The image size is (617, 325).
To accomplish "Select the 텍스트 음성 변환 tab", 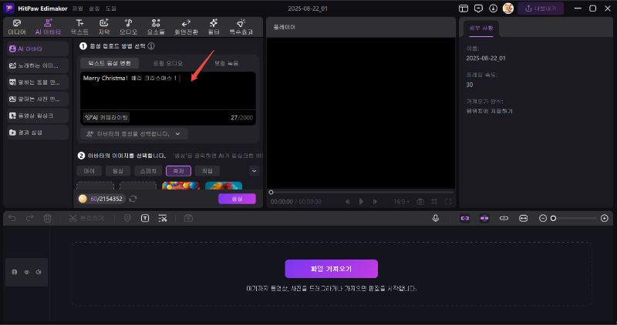I will (110, 63).
